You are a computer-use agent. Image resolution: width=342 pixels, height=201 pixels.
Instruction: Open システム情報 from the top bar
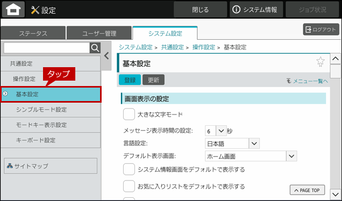coord(256,10)
